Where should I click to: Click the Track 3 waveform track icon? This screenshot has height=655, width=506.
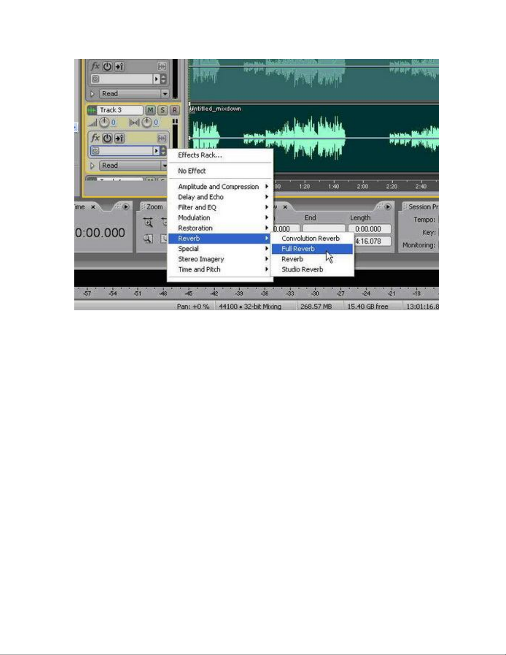(x=92, y=110)
